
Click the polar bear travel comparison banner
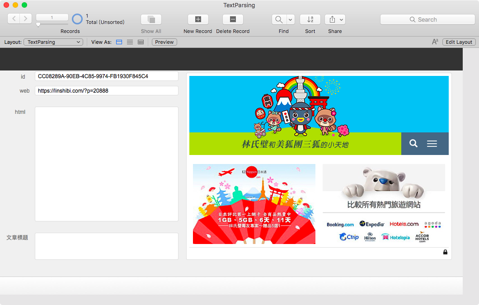(384, 188)
